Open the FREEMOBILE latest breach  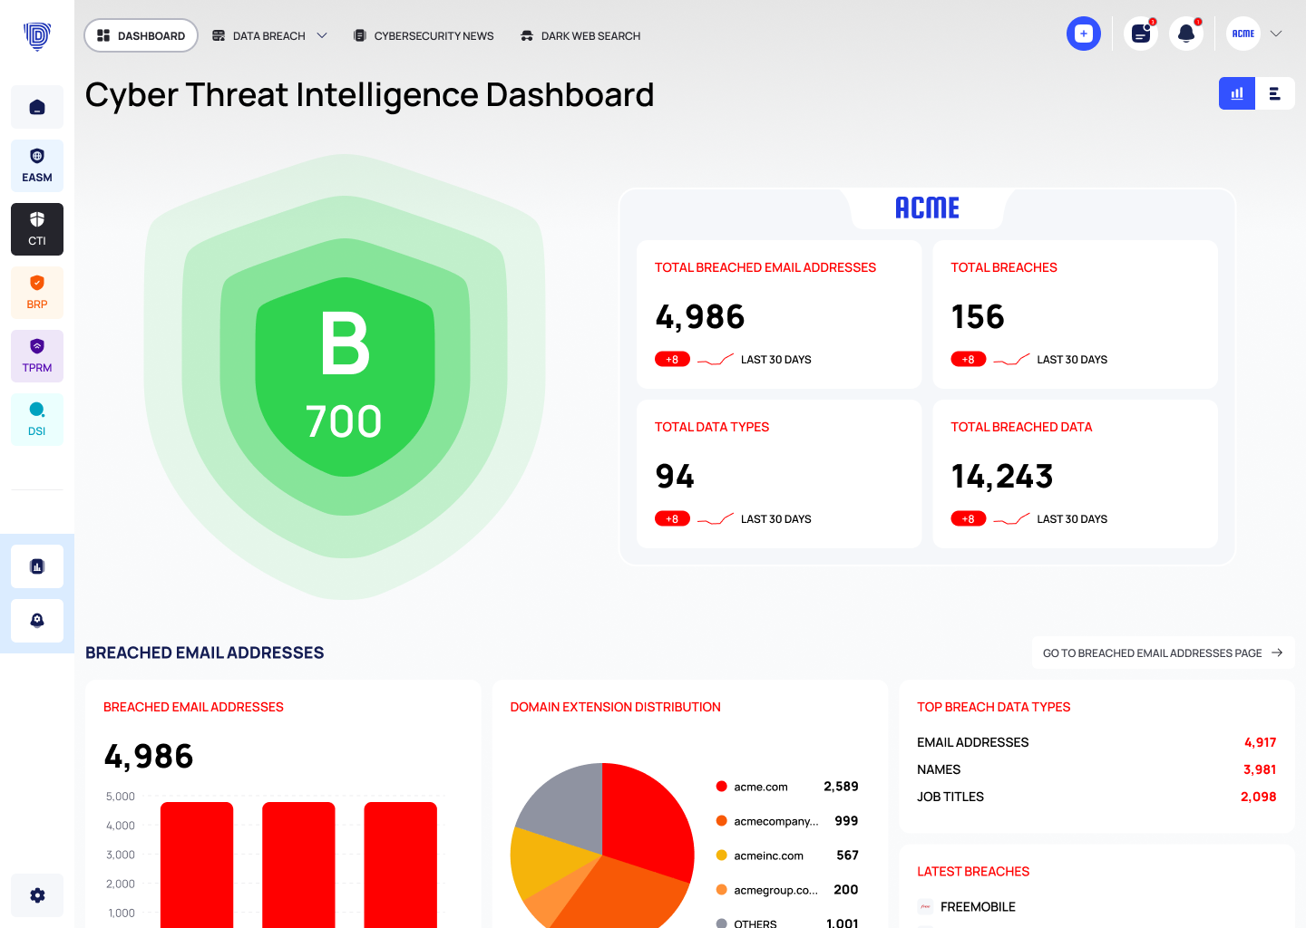[967, 906]
